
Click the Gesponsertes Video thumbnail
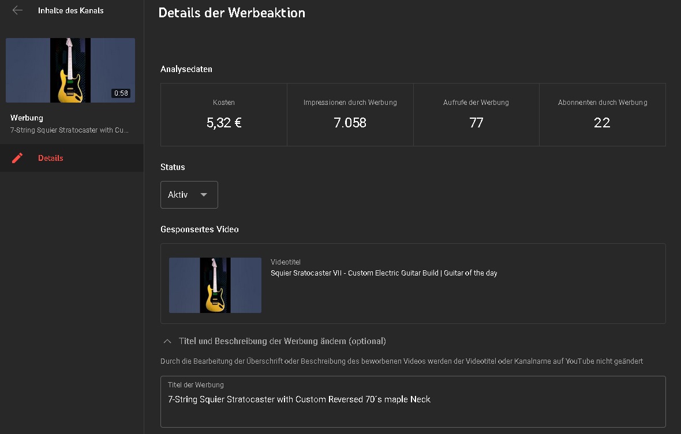pyautogui.click(x=215, y=285)
